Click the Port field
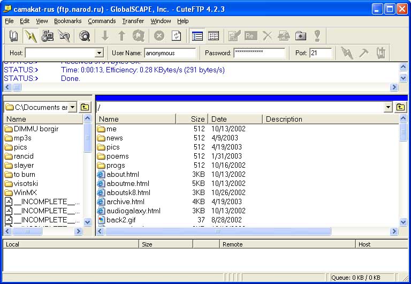 [321, 53]
